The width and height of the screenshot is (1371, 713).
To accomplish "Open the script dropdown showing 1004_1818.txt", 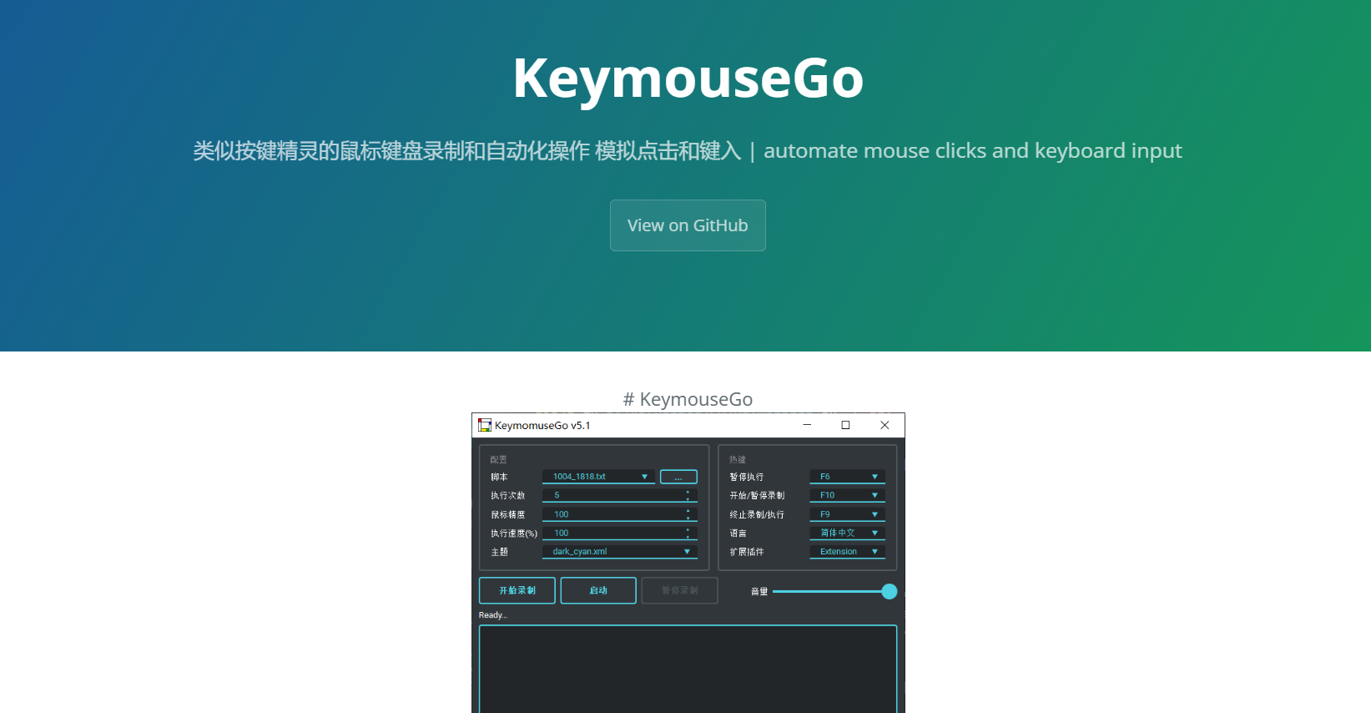I will pos(598,477).
